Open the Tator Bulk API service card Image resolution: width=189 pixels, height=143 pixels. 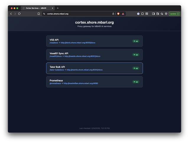pos(94,68)
